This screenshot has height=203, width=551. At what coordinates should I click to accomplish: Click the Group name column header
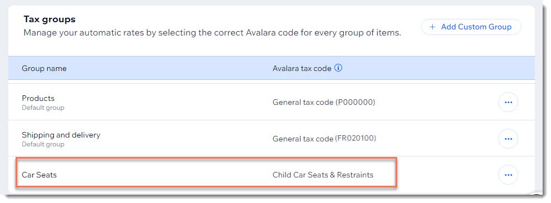(44, 68)
